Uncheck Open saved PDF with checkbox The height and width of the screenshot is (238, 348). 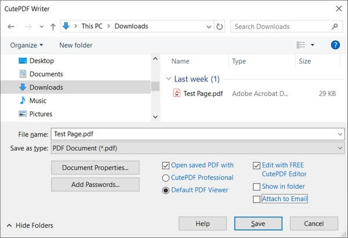[166, 165]
